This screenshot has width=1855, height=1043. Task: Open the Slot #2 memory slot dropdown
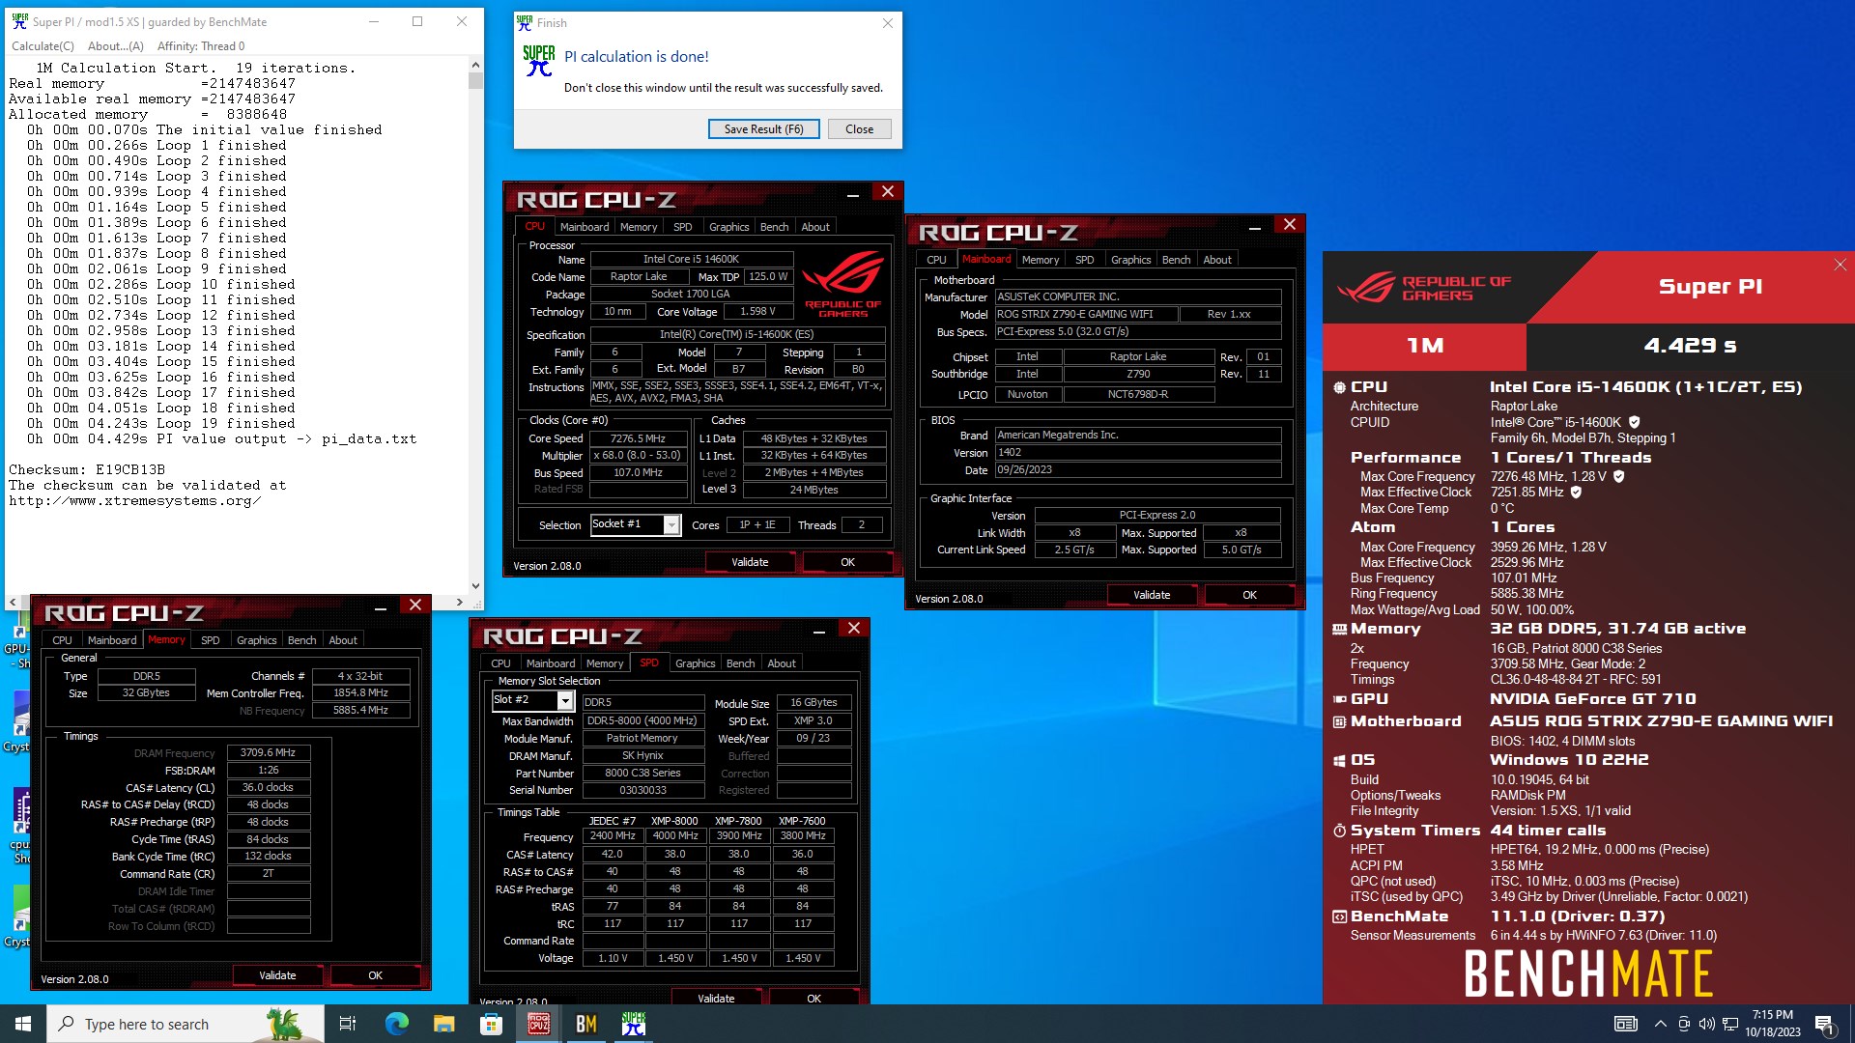click(565, 700)
